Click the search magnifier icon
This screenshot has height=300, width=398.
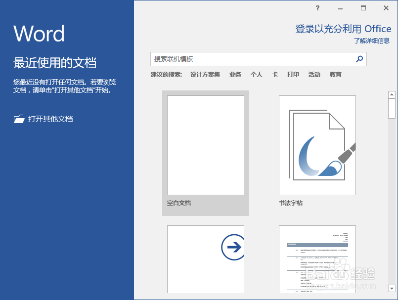tap(359, 59)
